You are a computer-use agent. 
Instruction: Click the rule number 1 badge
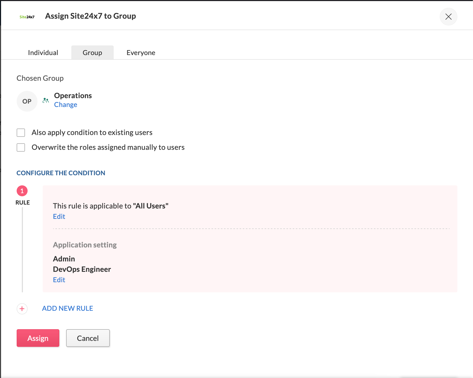pyautogui.click(x=22, y=191)
